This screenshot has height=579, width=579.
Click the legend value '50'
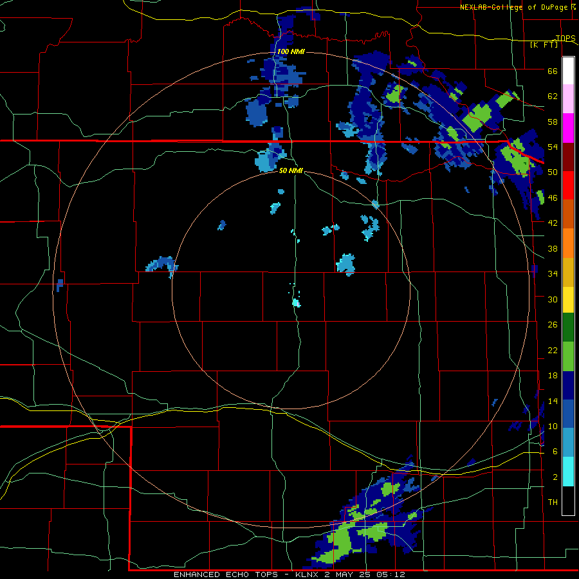(x=553, y=172)
